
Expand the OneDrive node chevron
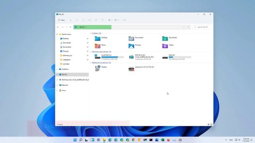tap(57, 69)
